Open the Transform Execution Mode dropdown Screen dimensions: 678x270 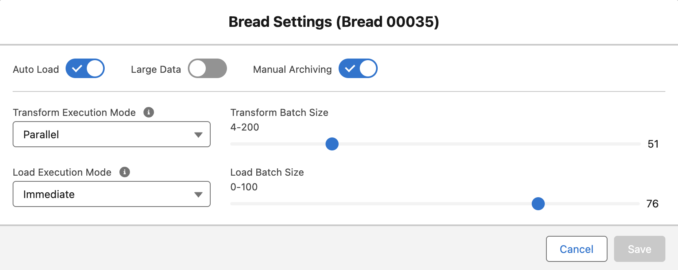[x=111, y=134]
